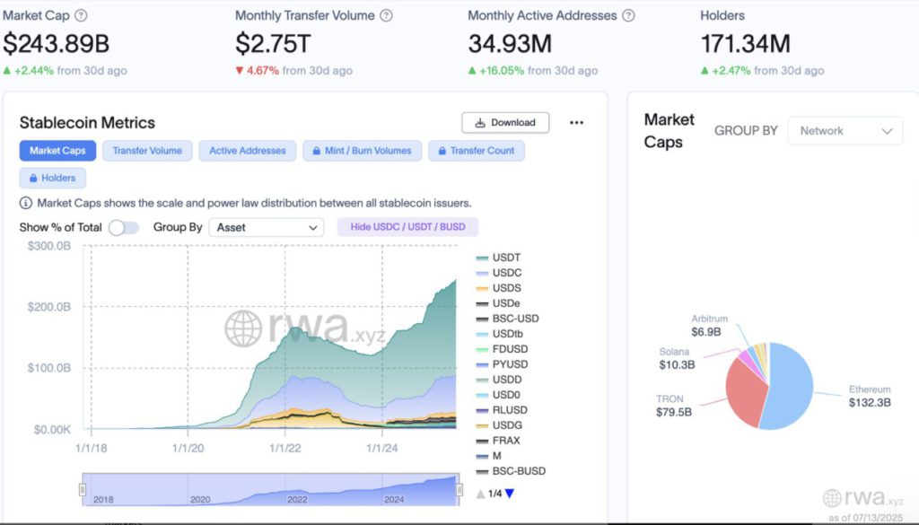Click the lock icon on Holders tab

(33, 178)
